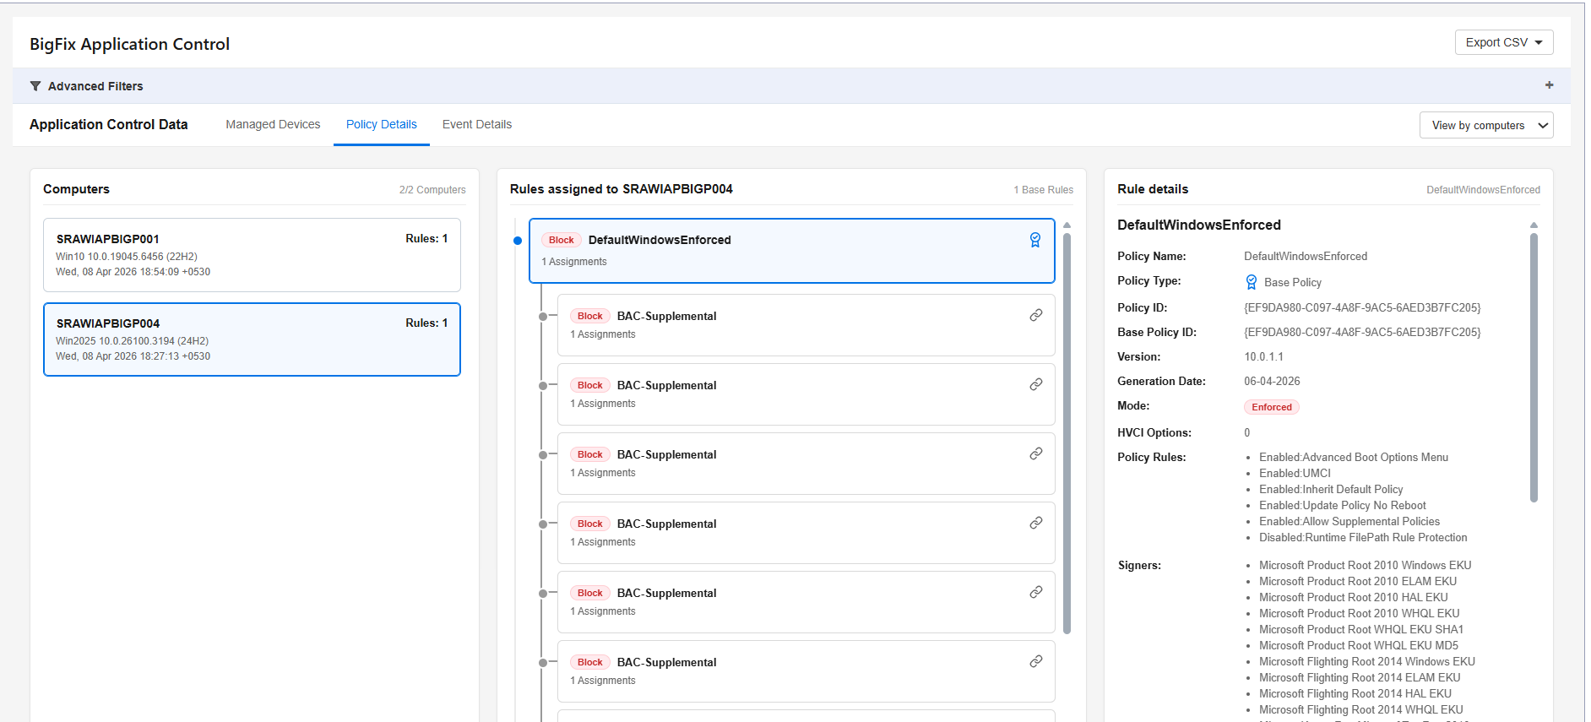
Task: Click the 'Base Policy' type text
Action: click(x=1293, y=283)
